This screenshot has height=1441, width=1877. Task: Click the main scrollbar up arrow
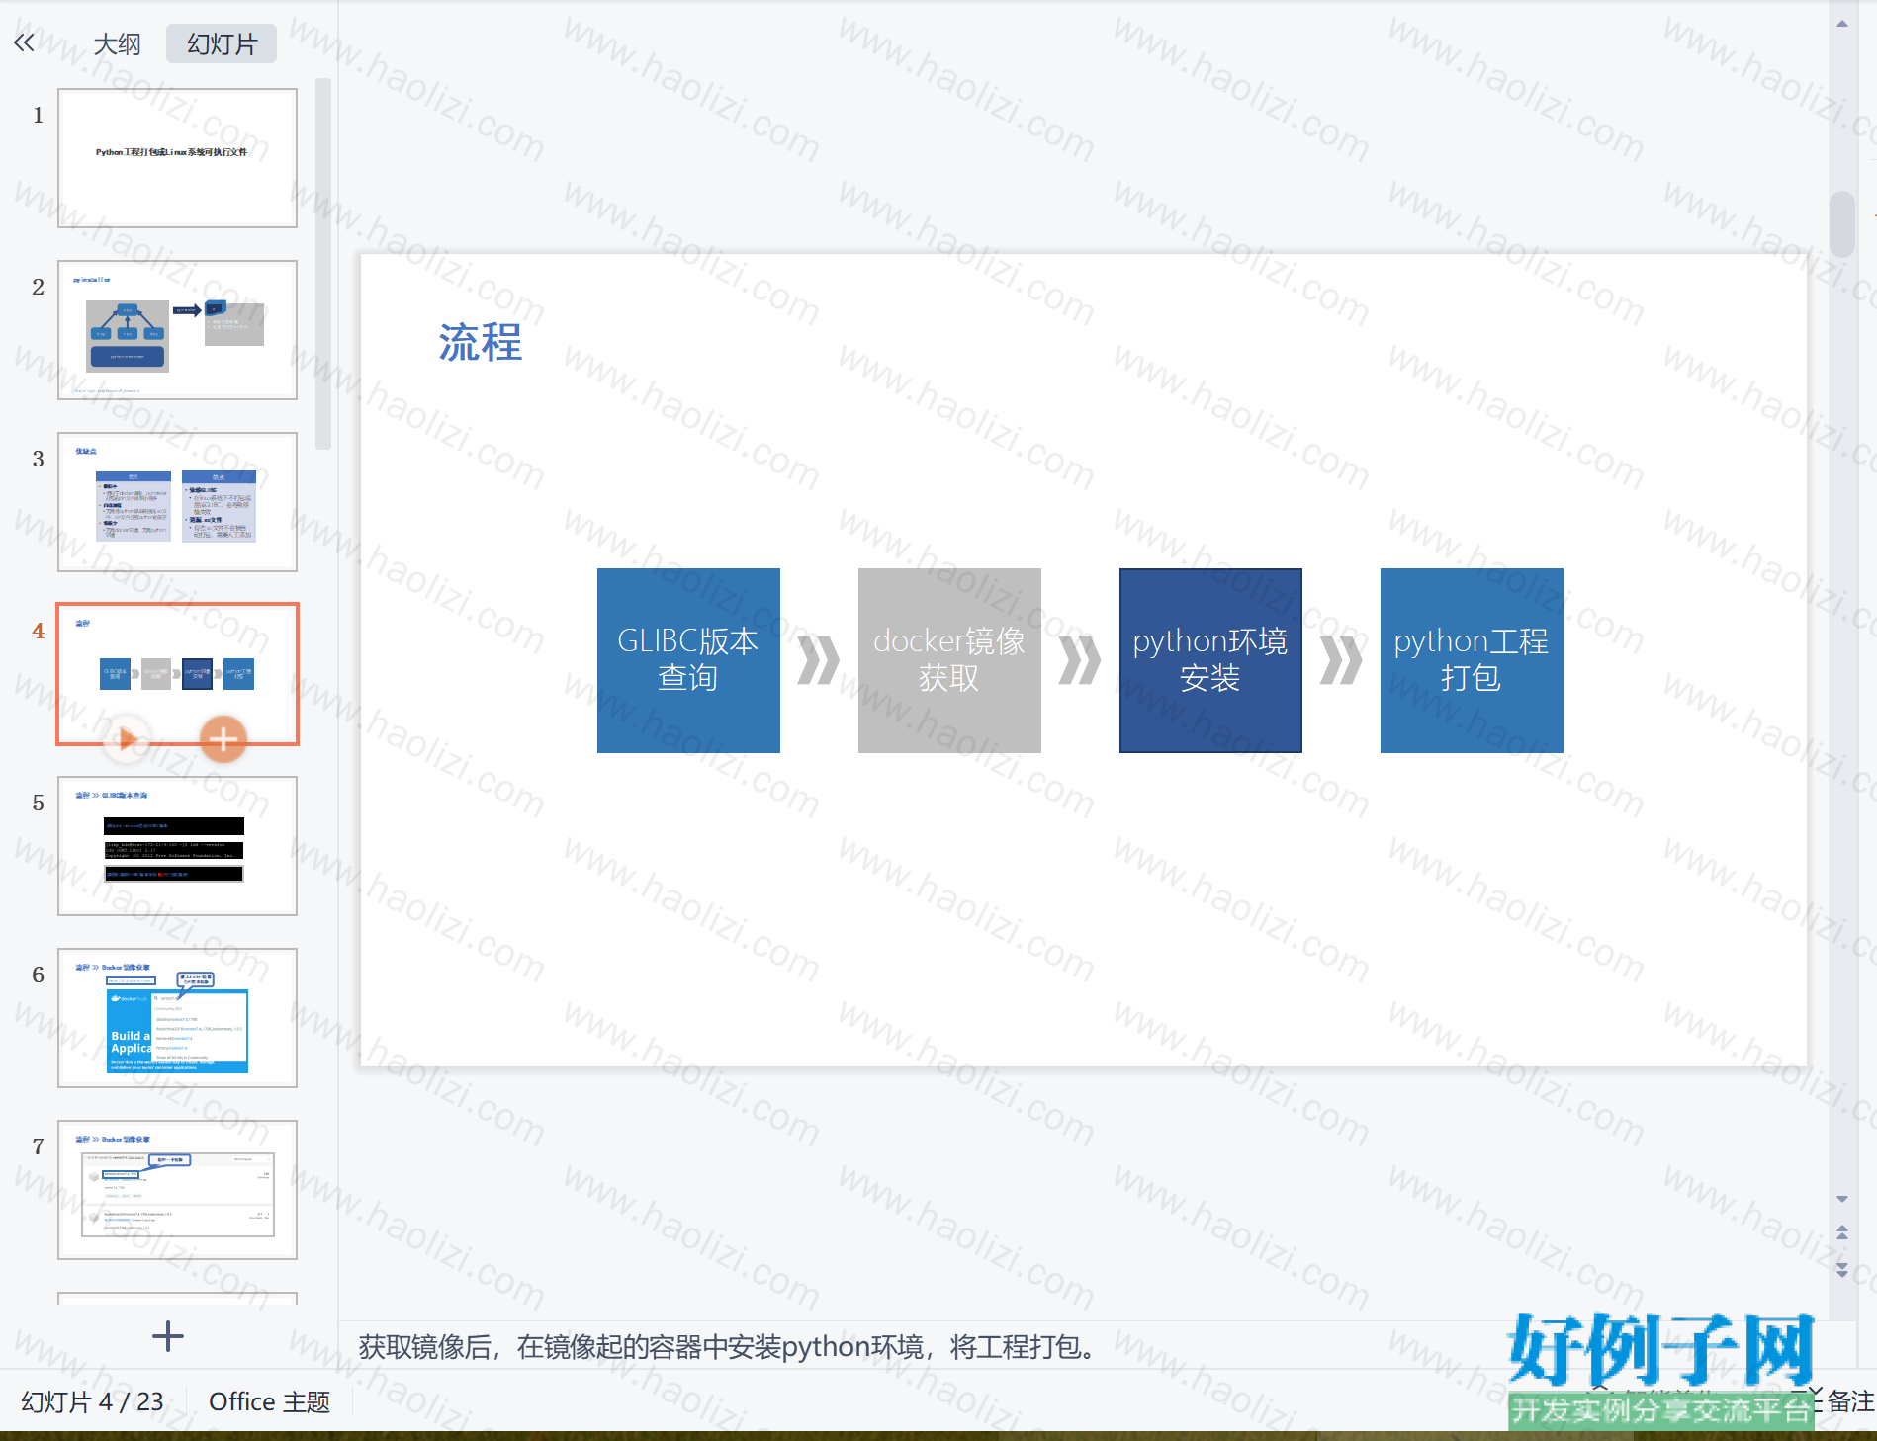[1842, 24]
